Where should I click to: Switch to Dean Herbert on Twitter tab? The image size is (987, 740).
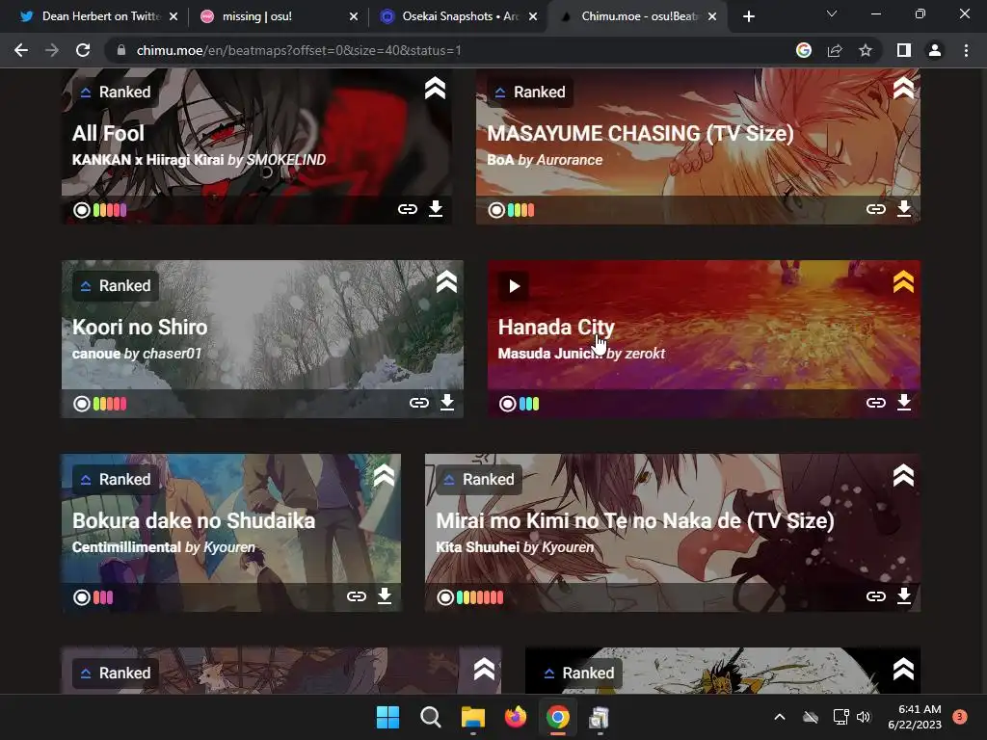coord(100,16)
